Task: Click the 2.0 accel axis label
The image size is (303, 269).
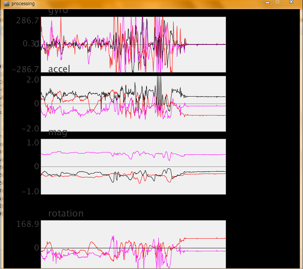Action: [x=33, y=80]
